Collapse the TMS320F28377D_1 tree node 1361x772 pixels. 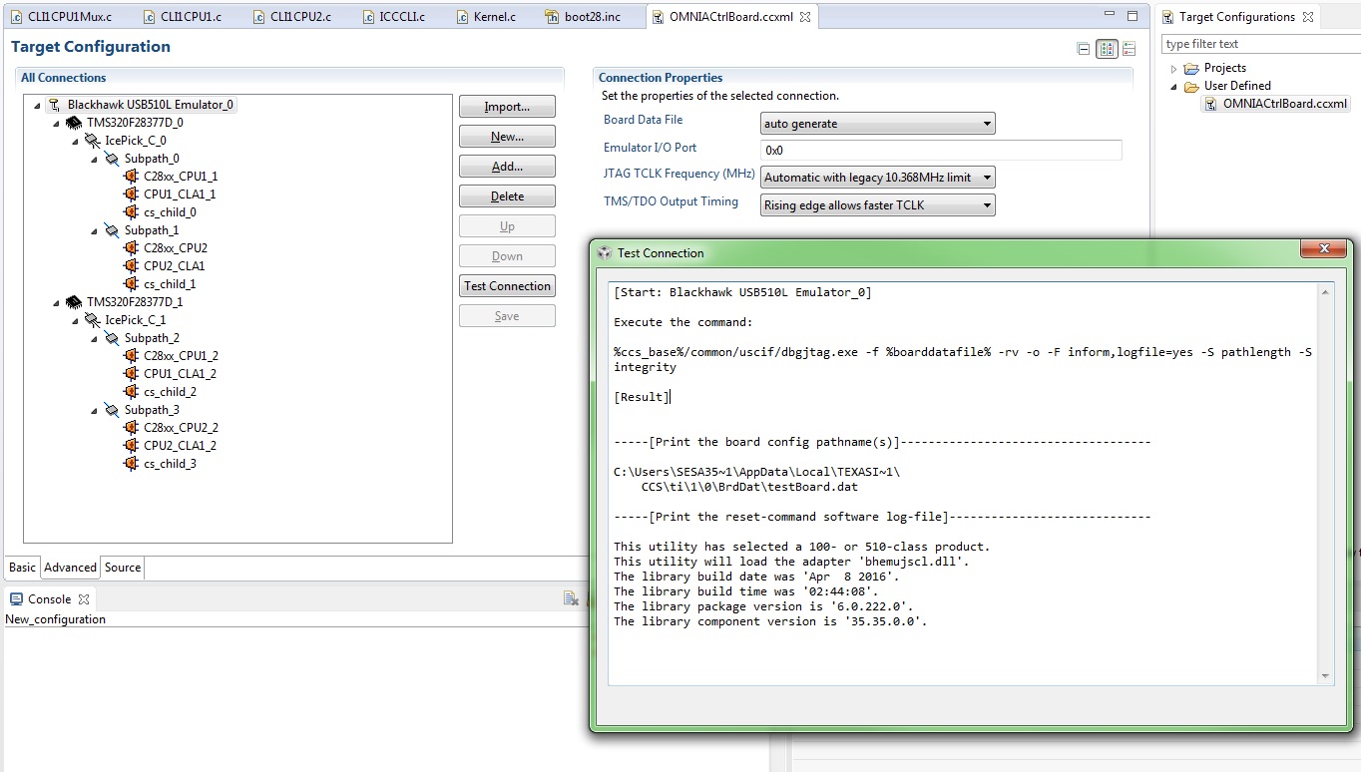57,302
